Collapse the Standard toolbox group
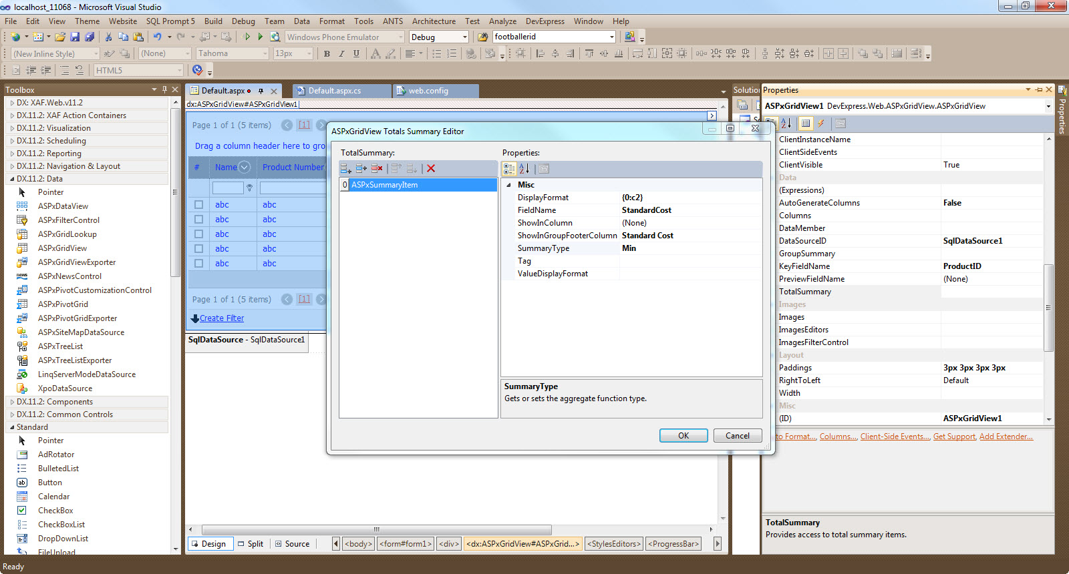The width and height of the screenshot is (1069, 574). [x=12, y=427]
